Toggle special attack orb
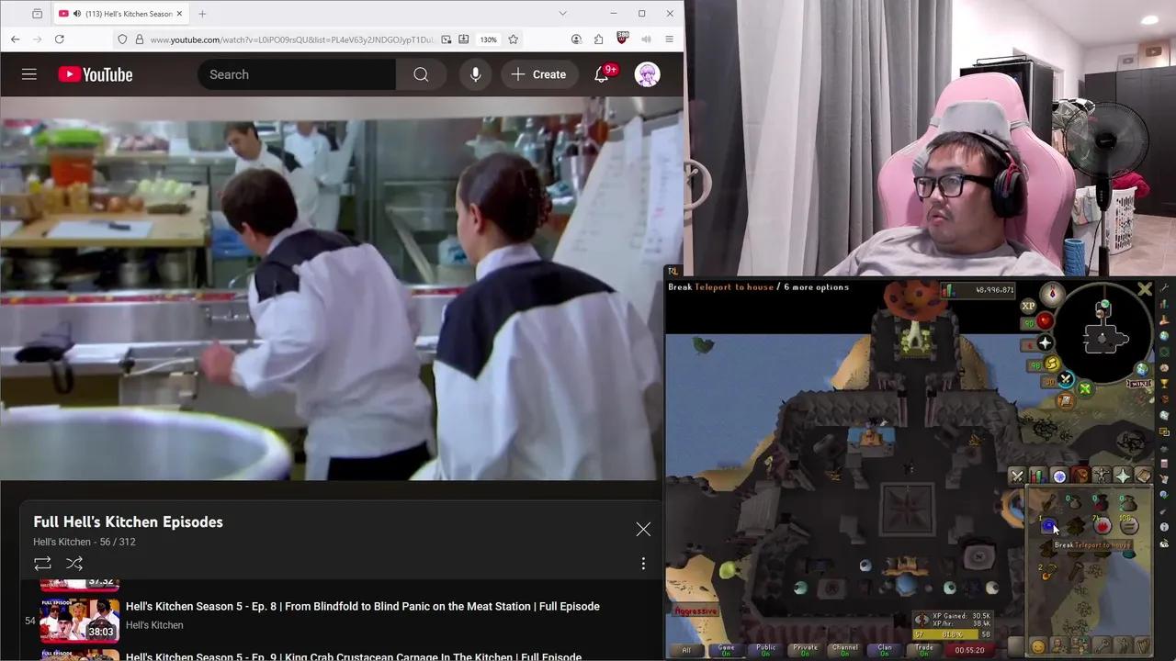1176x661 pixels. point(1067,378)
